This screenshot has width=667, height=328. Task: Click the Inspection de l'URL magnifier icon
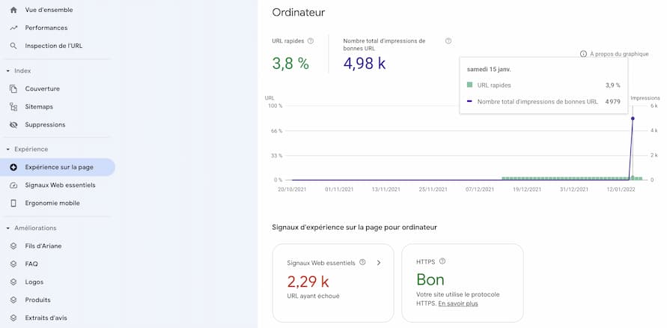click(x=13, y=46)
